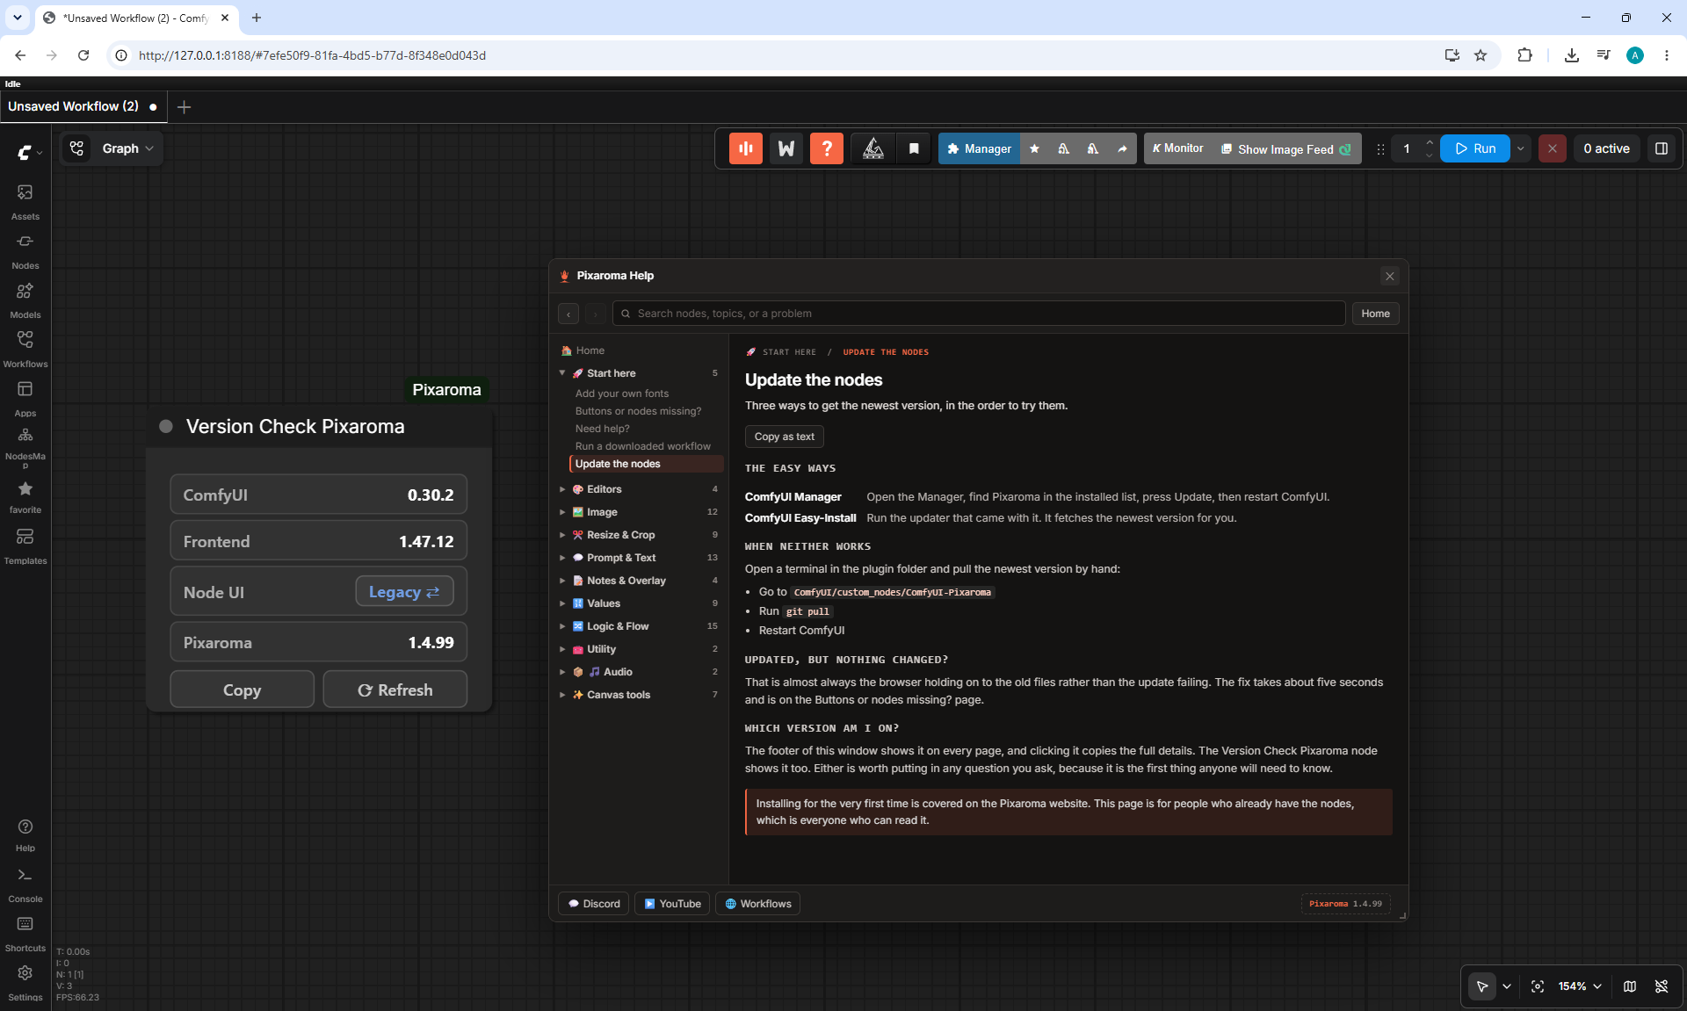Toggle Show Image Feed
Viewport: 1687px width, 1011px height.
1286,148
